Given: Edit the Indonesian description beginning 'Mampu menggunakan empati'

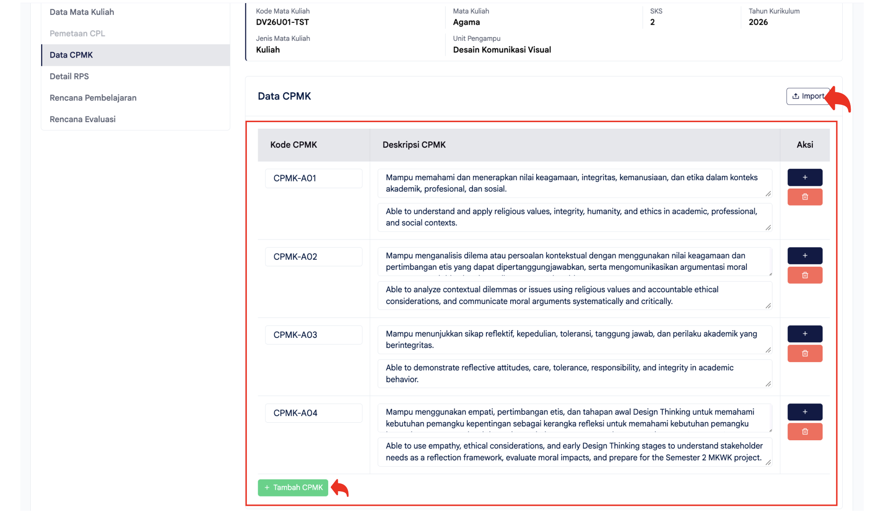Looking at the screenshot, I should (575, 418).
